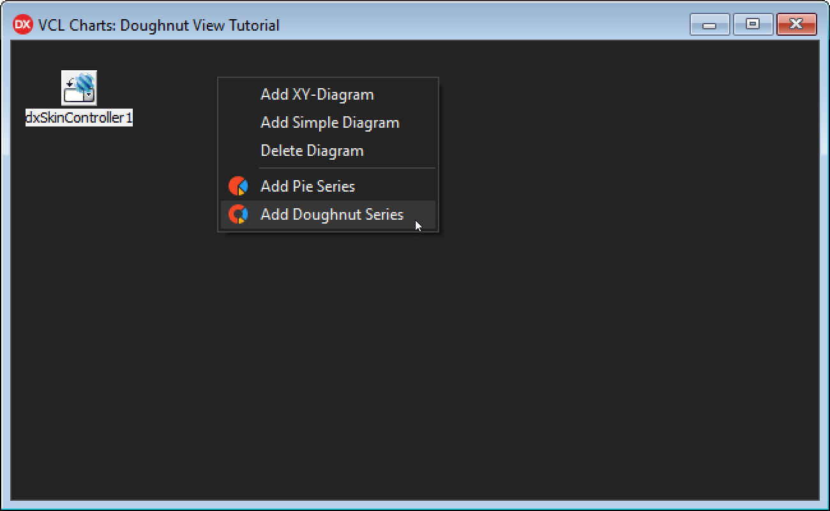Screen dimensions: 830x511
Task: Minimize the Doughnut View Tutorial window
Action: tap(709, 25)
